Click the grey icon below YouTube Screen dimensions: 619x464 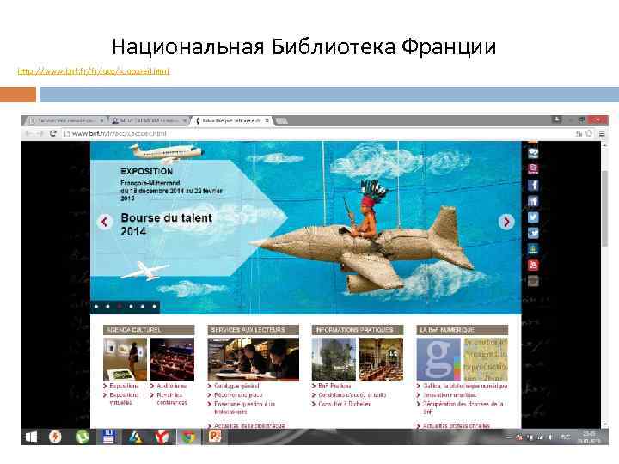(x=533, y=281)
